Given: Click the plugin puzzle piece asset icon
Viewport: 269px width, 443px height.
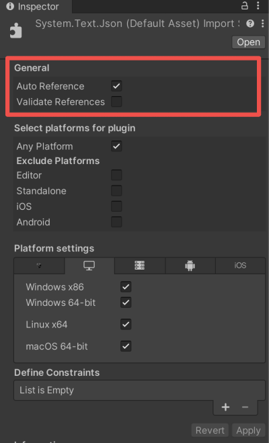Looking at the screenshot, I should [x=16, y=30].
